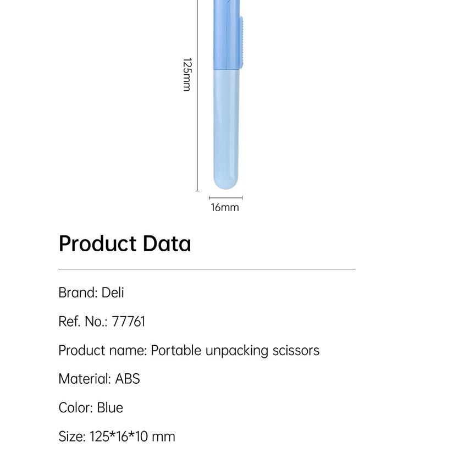Click the divider line below Product Data
The height and width of the screenshot is (475, 475).
pos(207,269)
